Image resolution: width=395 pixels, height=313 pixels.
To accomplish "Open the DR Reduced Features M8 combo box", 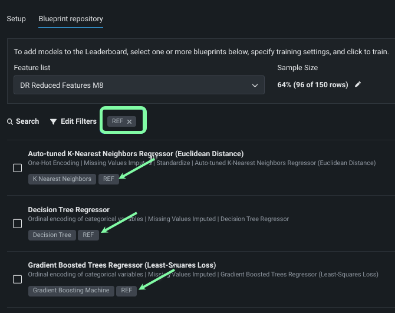I will click(x=136, y=85).
